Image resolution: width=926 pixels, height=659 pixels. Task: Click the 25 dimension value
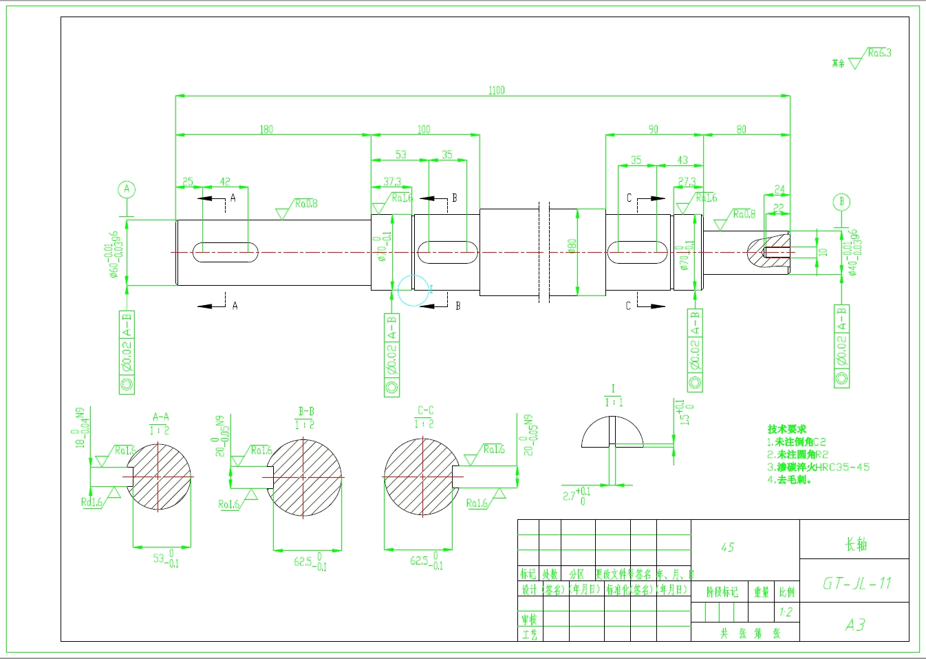click(x=188, y=182)
